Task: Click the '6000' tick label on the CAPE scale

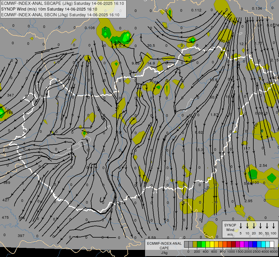Action: [274, 252]
